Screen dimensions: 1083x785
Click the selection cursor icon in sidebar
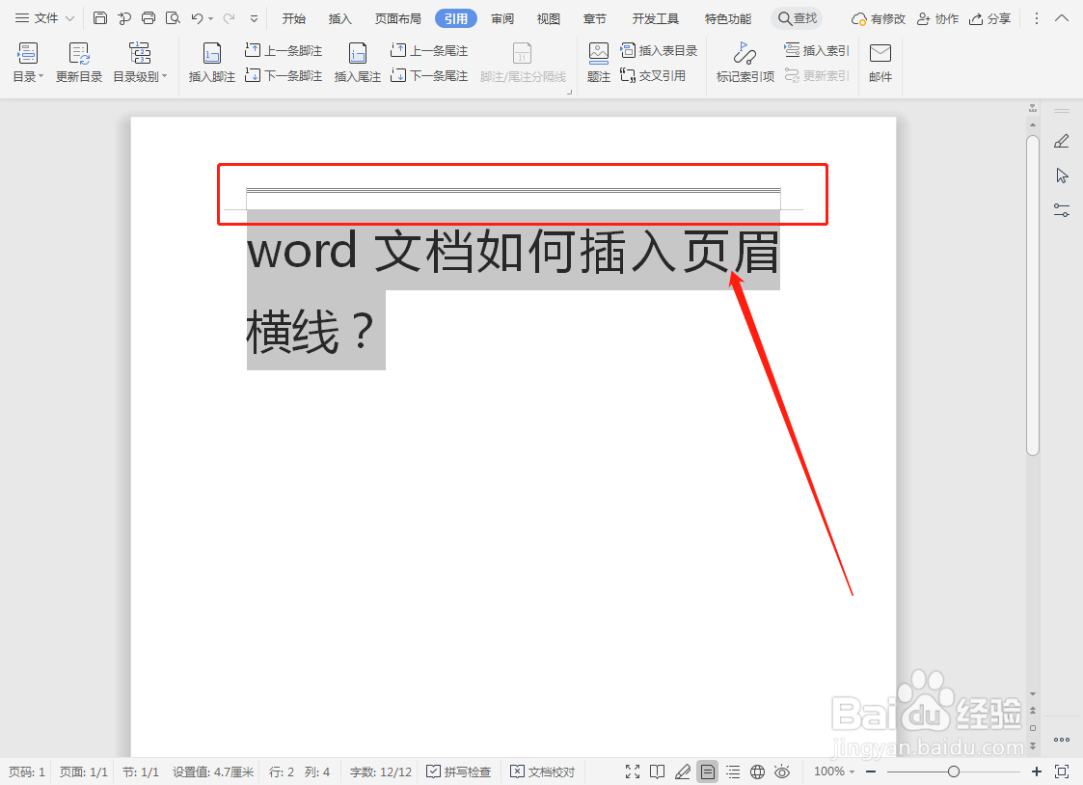click(1062, 176)
